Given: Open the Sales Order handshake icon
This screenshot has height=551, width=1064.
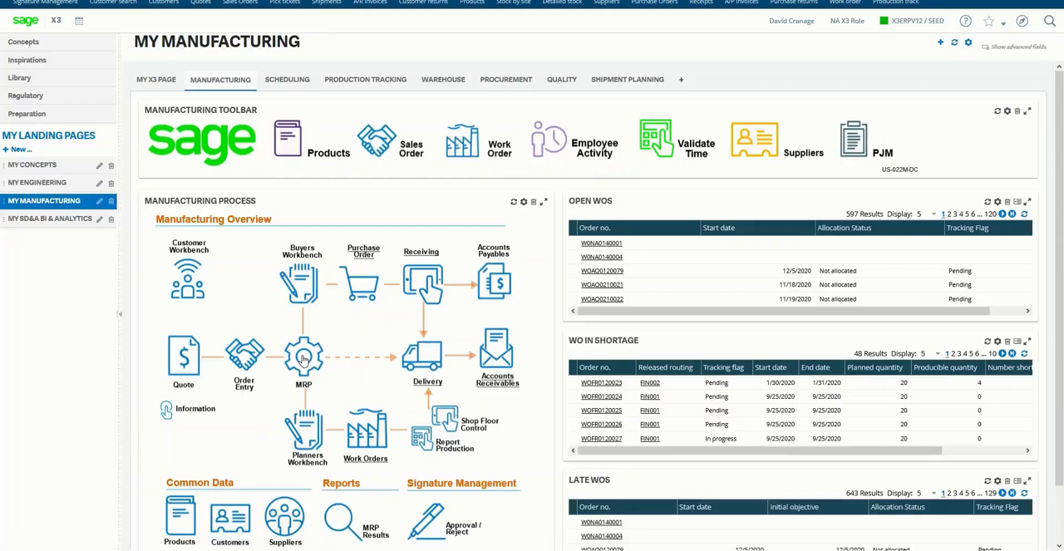Looking at the screenshot, I should pyautogui.click(x=377, y=140).
